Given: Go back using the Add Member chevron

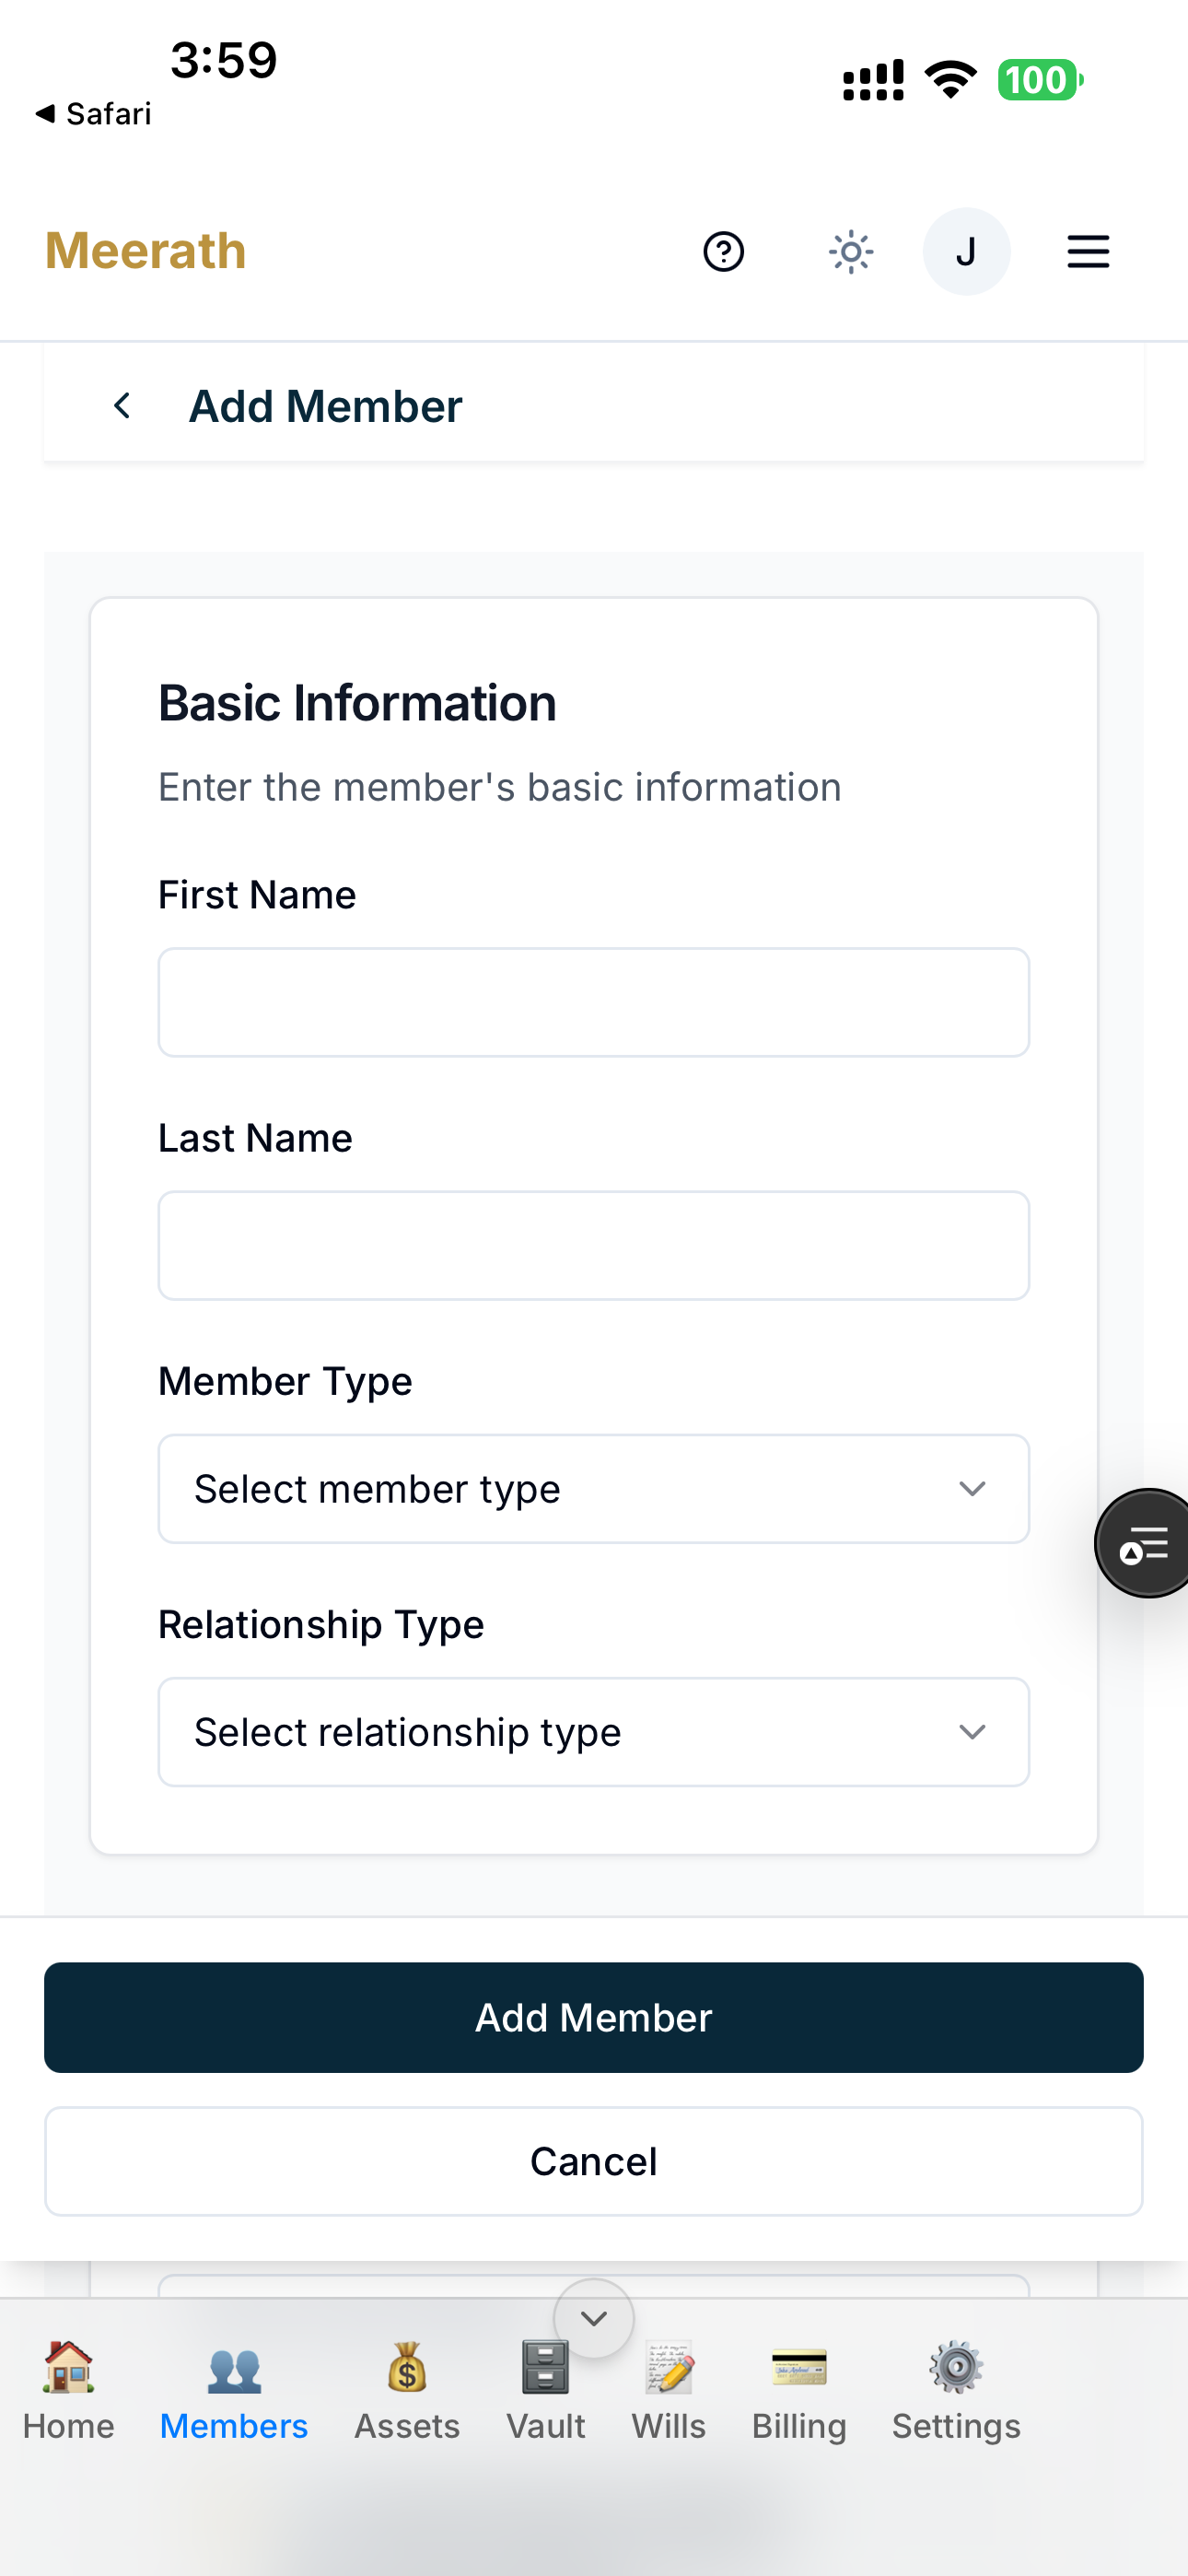Looking at the screenshot, I should pos(122,406).
